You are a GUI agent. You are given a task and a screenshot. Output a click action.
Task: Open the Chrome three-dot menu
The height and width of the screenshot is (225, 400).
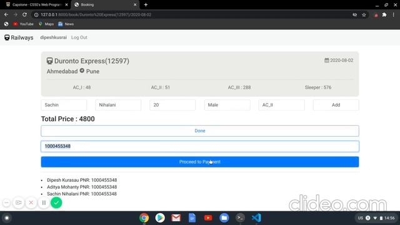point(394,15)
